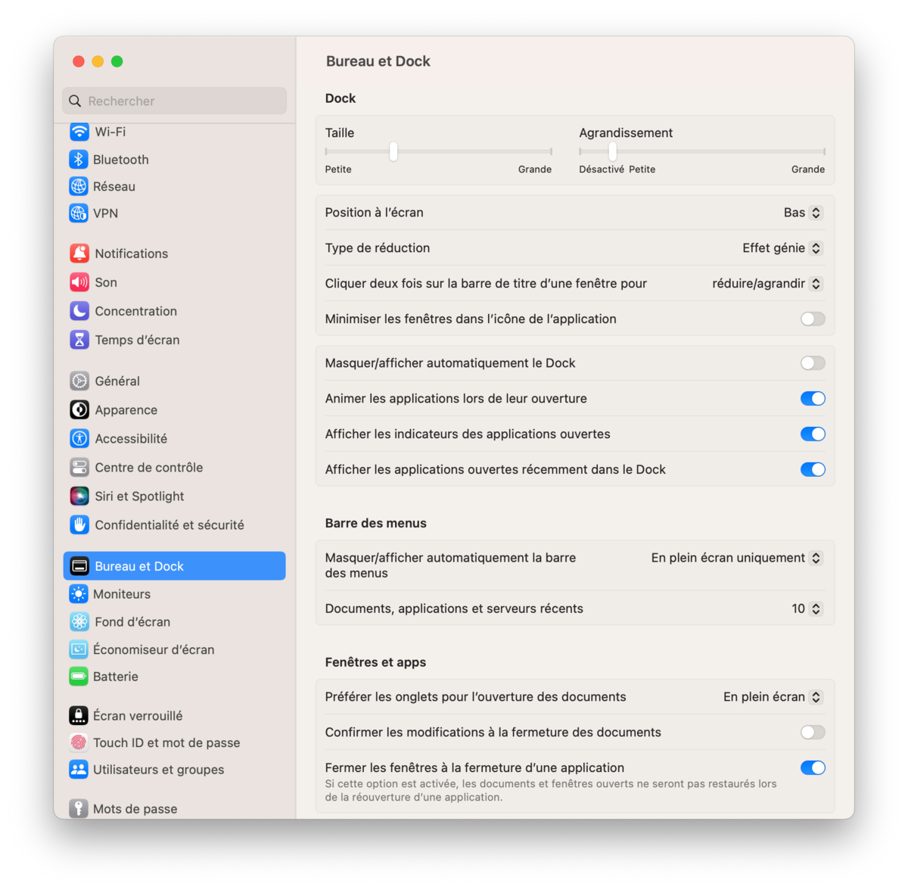Image resolution: width=908 pixels, height=890 pixels.
Task: Toggle Fermer les fenêtres à la fermeture d'une application
Action: [x=813, y=768]
